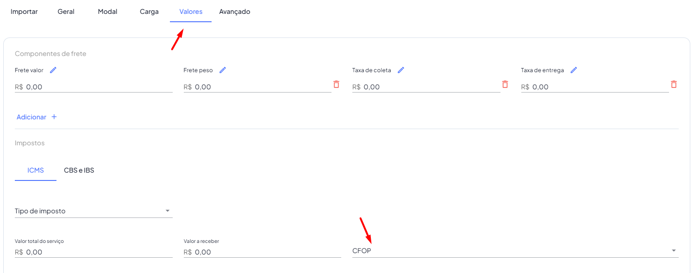Edit the Taxa de coleta label
This screenshot has height=273, width=694.
401,70
